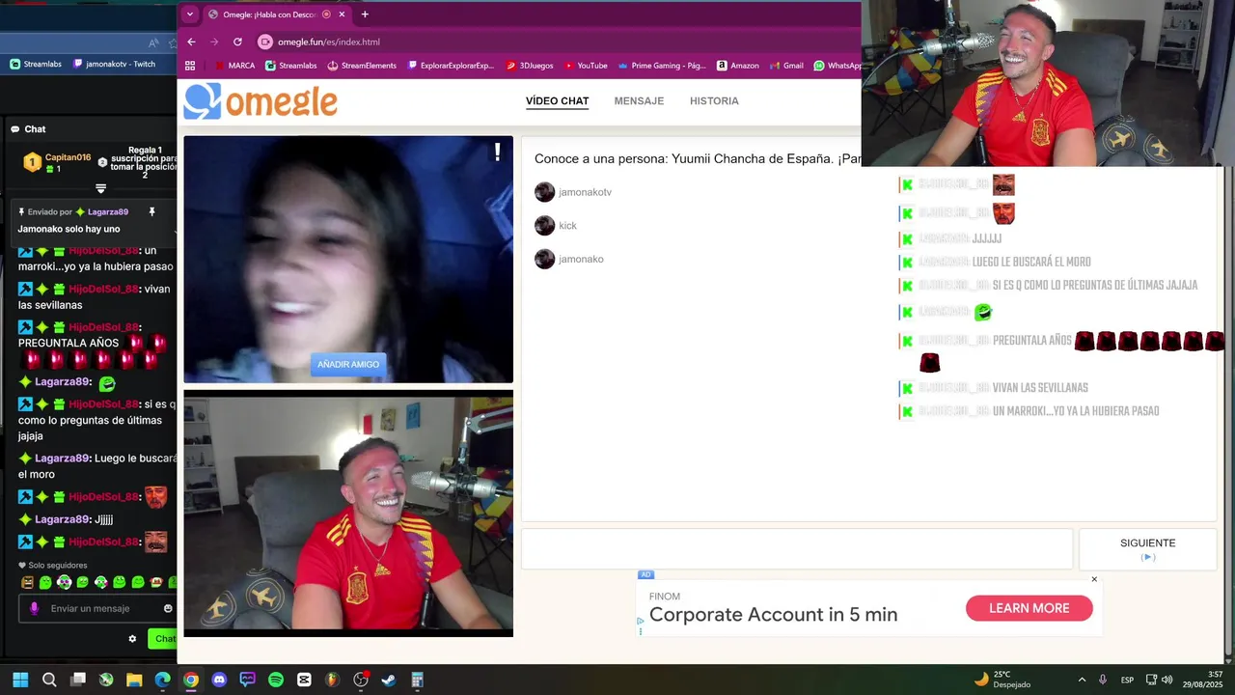Open the Amazon bookmark
1235x695 pixels.
point(737,66)
